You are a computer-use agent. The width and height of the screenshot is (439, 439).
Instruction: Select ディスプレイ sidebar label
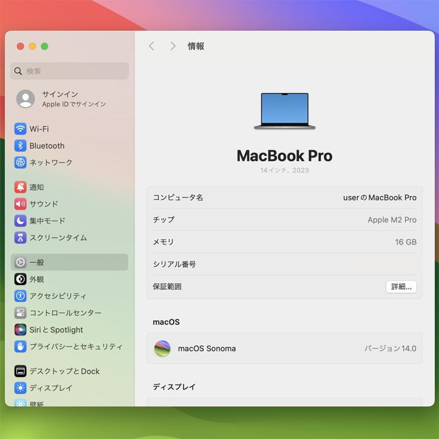click(51, 388)
